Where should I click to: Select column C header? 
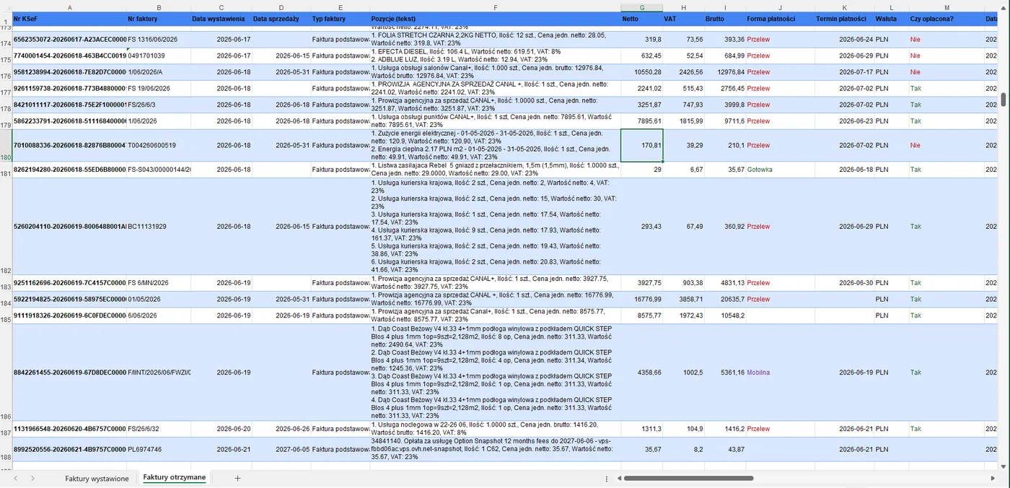tap(221, 7)
